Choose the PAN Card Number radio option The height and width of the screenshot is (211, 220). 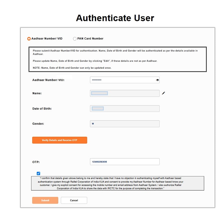(x=75, y=39)
